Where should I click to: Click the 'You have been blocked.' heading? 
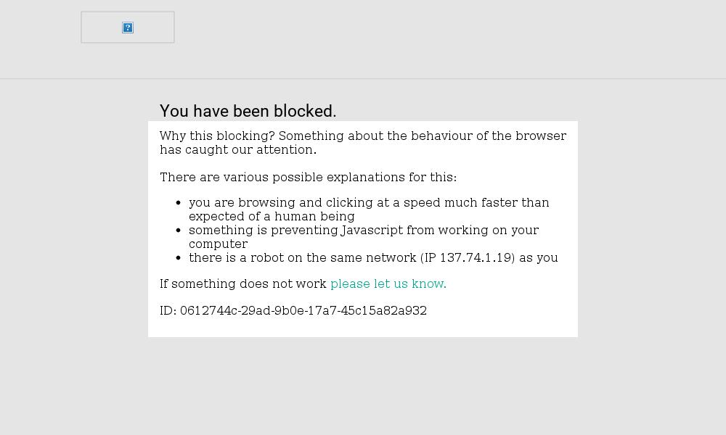coord(248,111)
